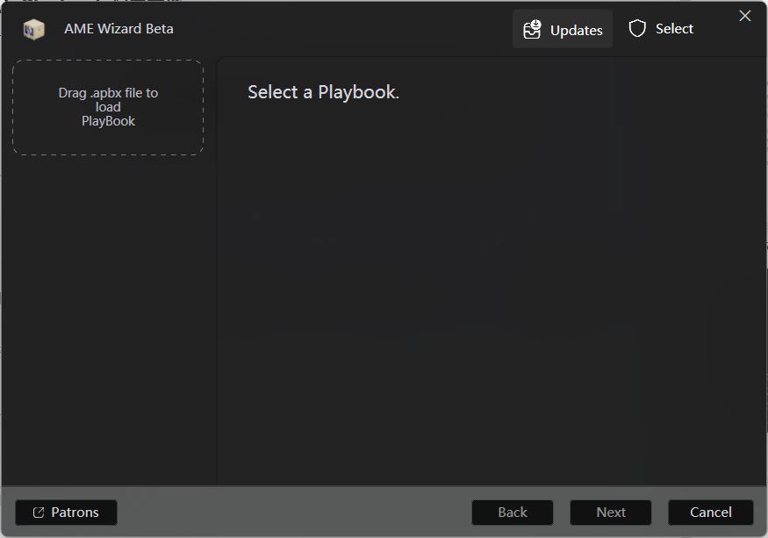Screen dimensions: 768x538
Task: Click the empty playbook content panel
Action: pyautogui.click(x=492, y=298)
